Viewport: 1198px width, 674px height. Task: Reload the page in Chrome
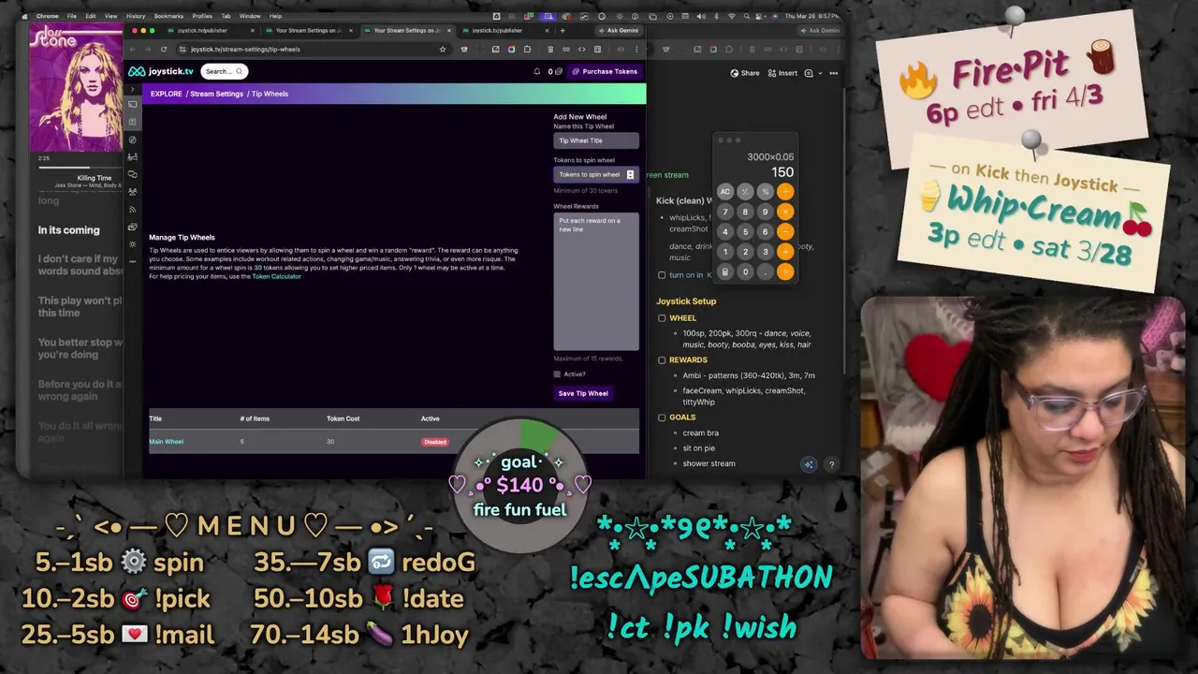click(x=164, y=49)
